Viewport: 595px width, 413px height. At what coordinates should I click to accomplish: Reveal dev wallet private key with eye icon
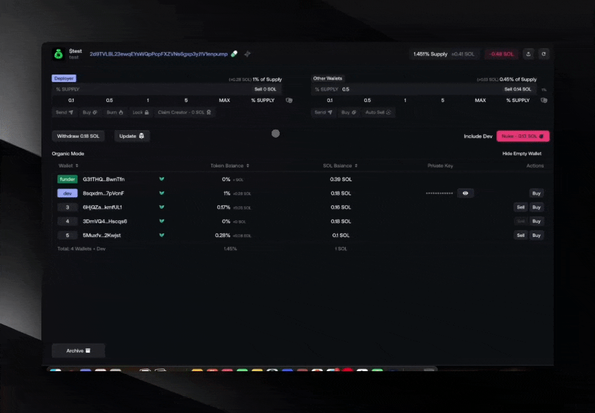[465, 193]
